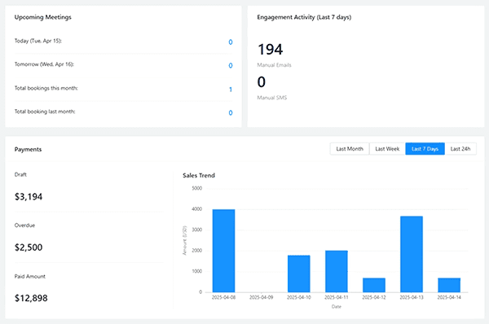Select the Last Week payments filter

387,149
